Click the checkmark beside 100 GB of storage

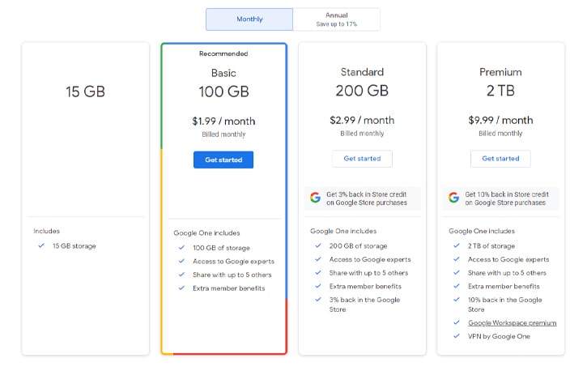pyautogui.click(x=181, y=247)
